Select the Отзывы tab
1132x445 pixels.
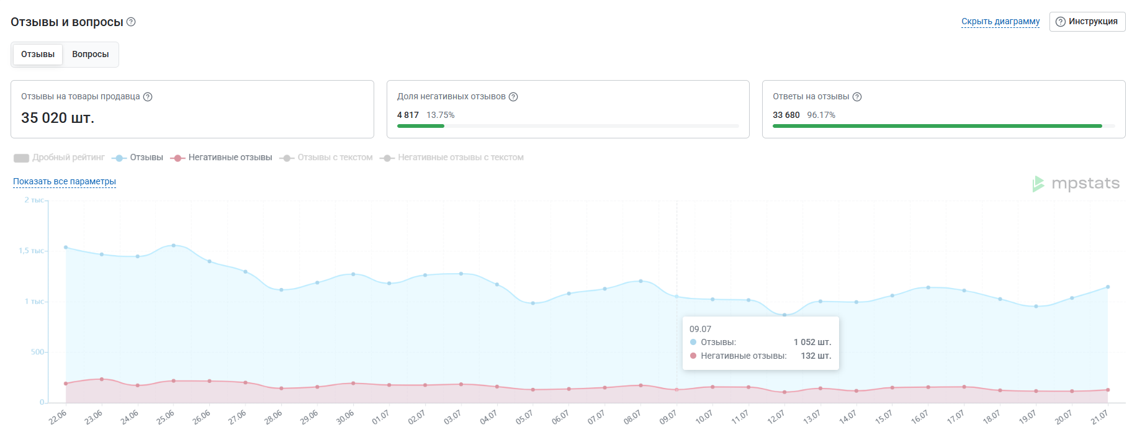(x=38, y=55)
